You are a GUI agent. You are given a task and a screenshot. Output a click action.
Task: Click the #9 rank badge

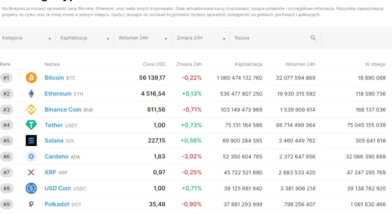tap(7, 204)
